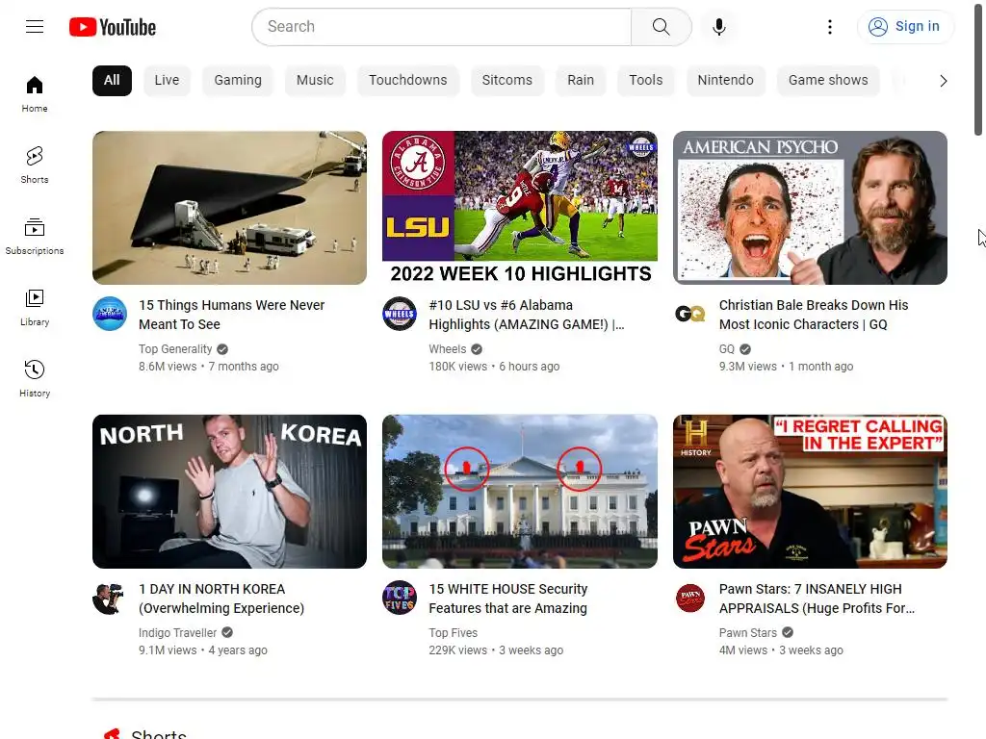Open Subscriptions in the sidebar
This screenshot has height=739, width=986.
tap(35, 237)
